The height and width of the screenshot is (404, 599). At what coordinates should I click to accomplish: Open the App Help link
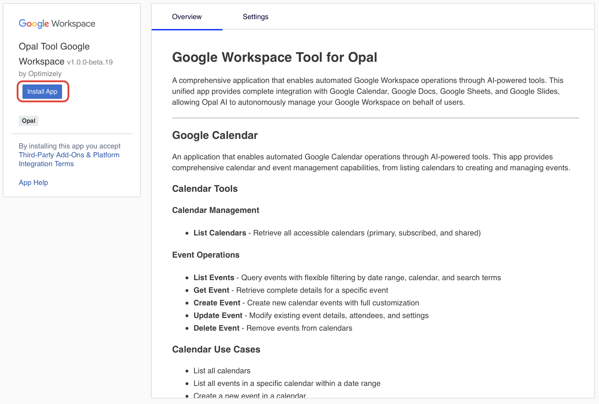(x=33, y=183)
